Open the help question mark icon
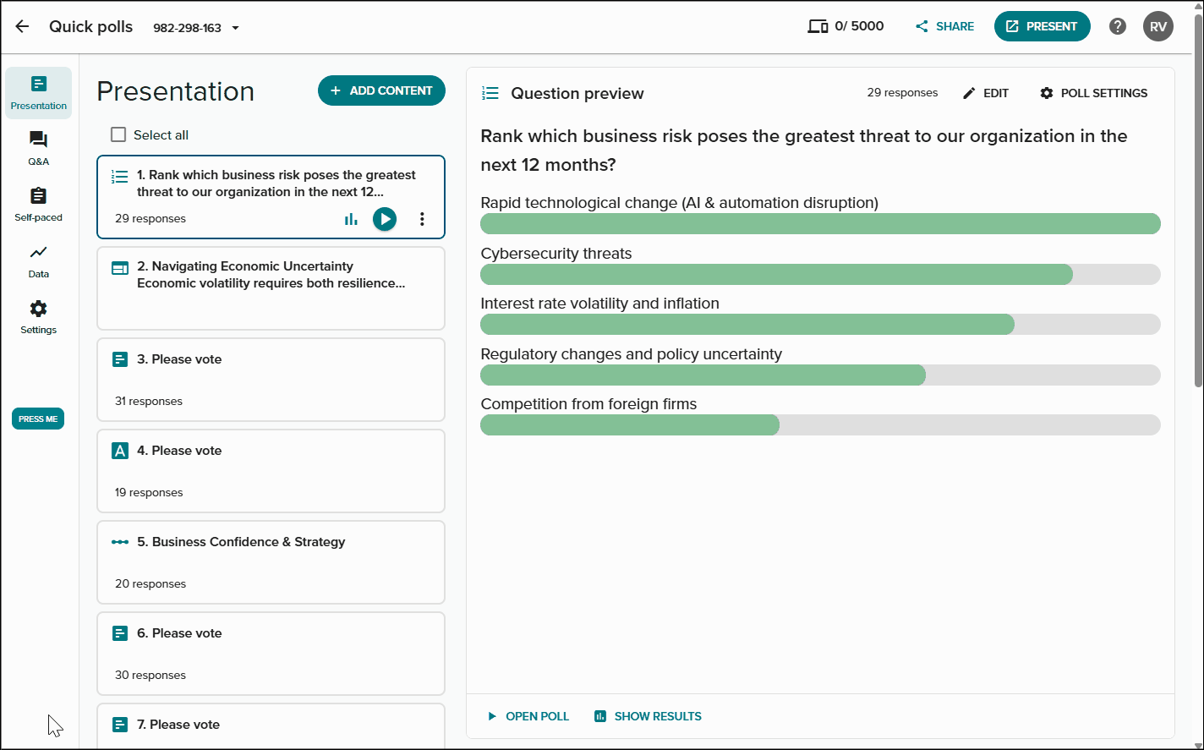The image size is (1204, 750). [x=1118, y=26]
